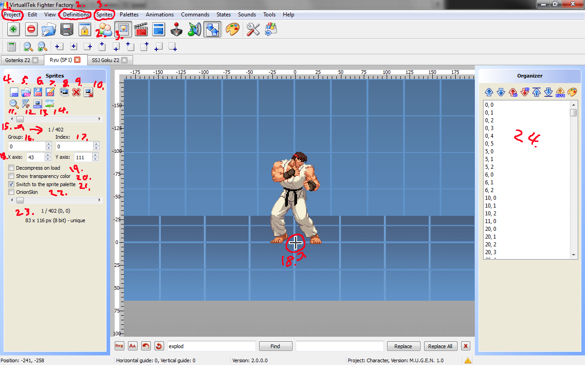The width and height of the screenshot is (585, 365).
Task: Click the OnionSkin slider thumb
Action: [x=20, y=200]
